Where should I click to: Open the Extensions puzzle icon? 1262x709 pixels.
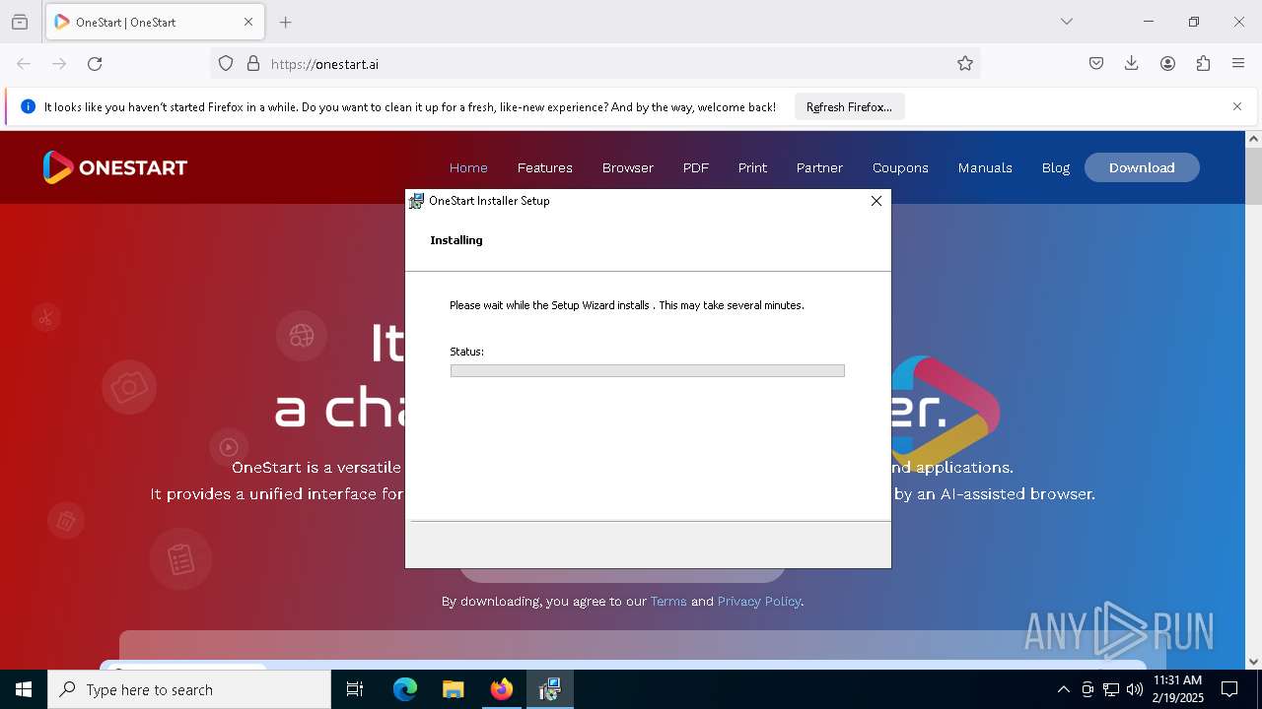click(1203, 63)
